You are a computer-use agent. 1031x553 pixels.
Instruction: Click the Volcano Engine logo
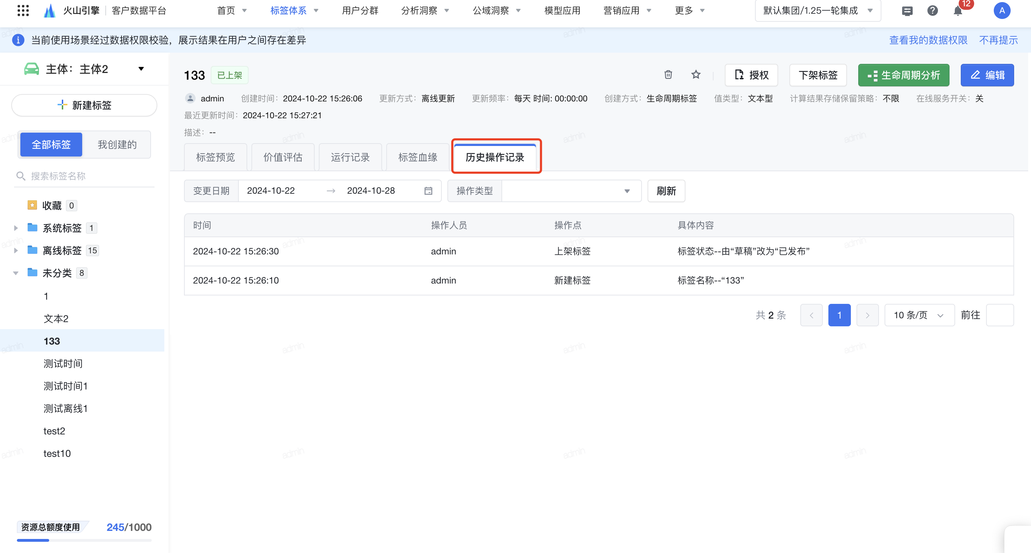click(49, 11)
